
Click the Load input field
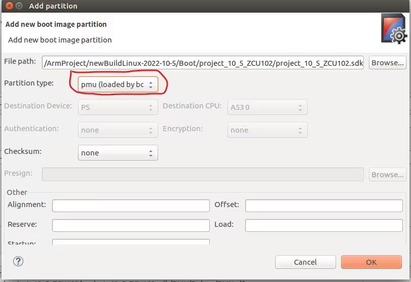324,225
